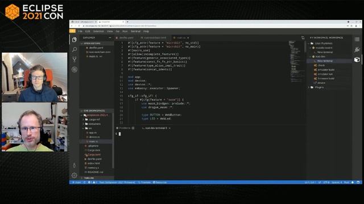The height and width of the screenshot is (204, 364).
Task: Open the Explorer view in activity bar
Action: point(75,40)
